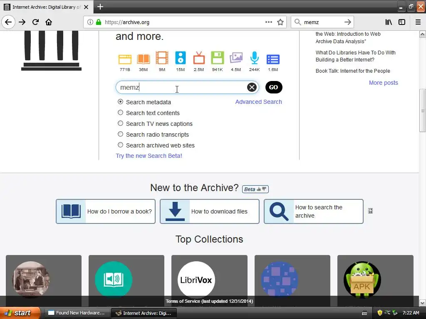Viewport: 426px width, 319px height.
Task: Click the browser Forward arrow
Action: click(x=22, y=22)
